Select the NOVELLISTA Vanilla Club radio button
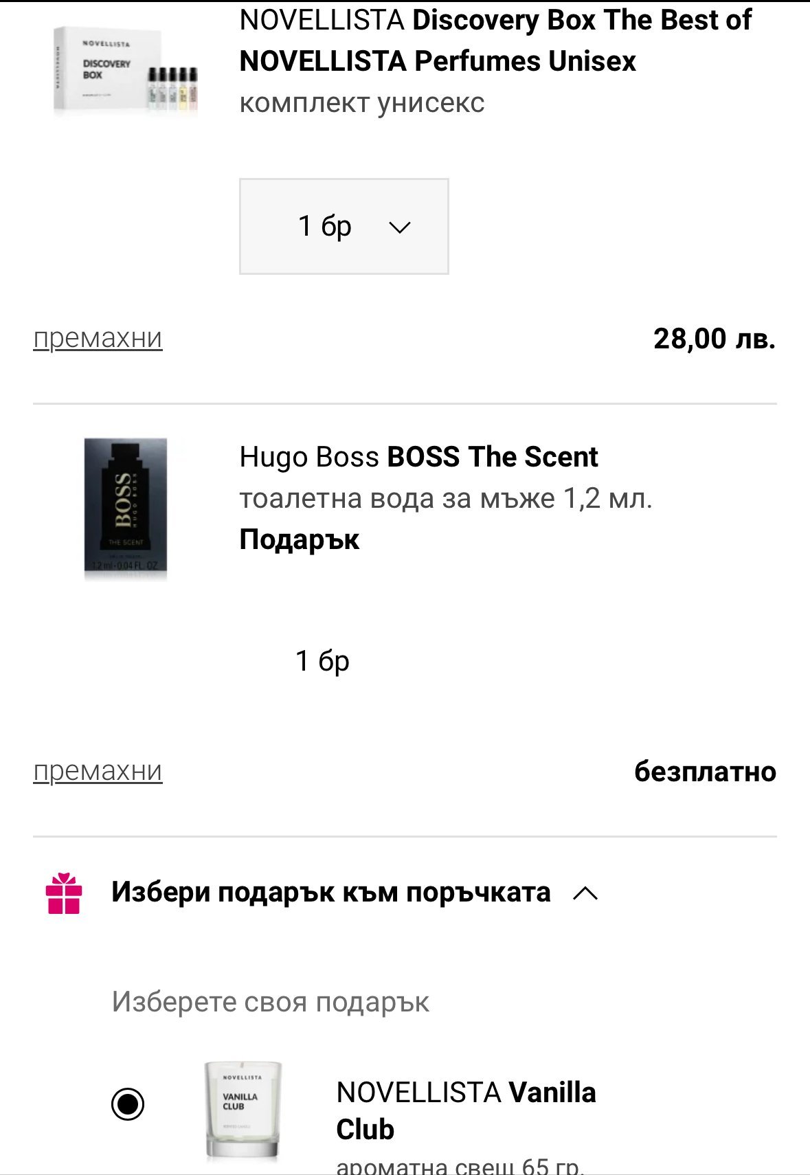Image resolution: width=810 pixels, height=1175 pixels. [x=128, y=1104]
